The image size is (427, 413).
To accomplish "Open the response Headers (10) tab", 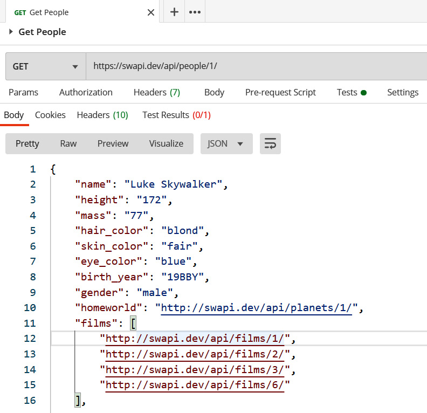I will 102,115.
